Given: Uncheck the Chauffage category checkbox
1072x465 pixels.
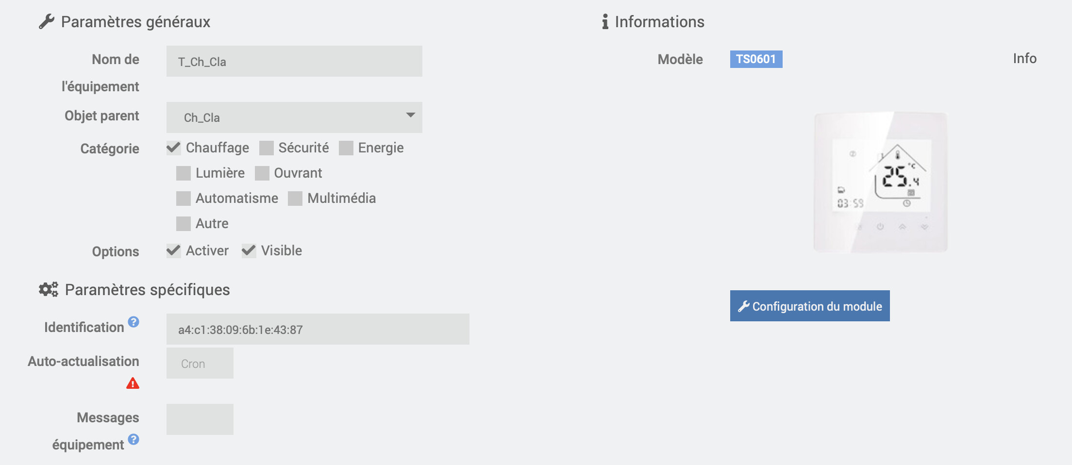Looking at the screenshot, I should point(173,148).
